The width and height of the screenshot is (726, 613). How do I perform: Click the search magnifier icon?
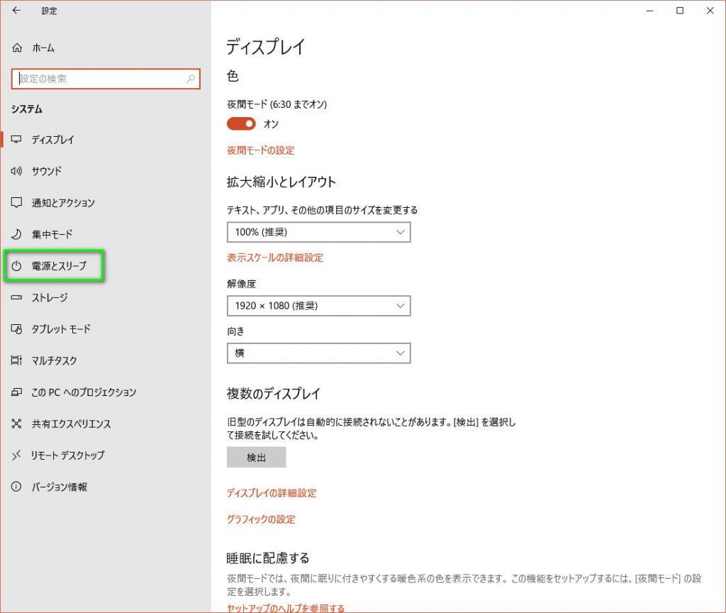(191, 79)
